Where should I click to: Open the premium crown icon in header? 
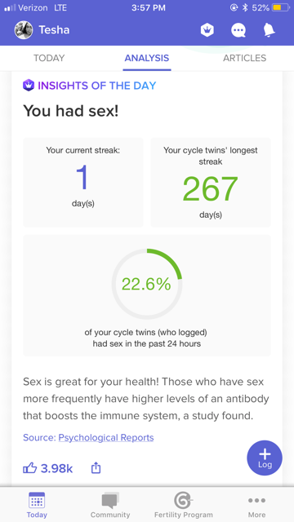[x=207, y=30]
